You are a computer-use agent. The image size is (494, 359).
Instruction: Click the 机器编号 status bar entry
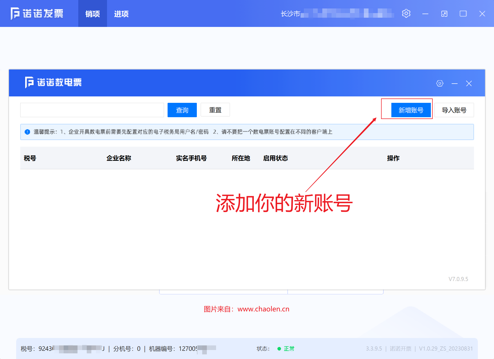click(x=182, y=349)
